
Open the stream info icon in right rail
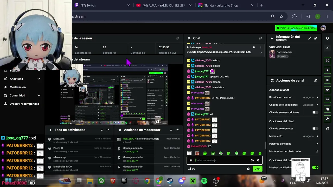pyautogui.click(x=327, y=38)
